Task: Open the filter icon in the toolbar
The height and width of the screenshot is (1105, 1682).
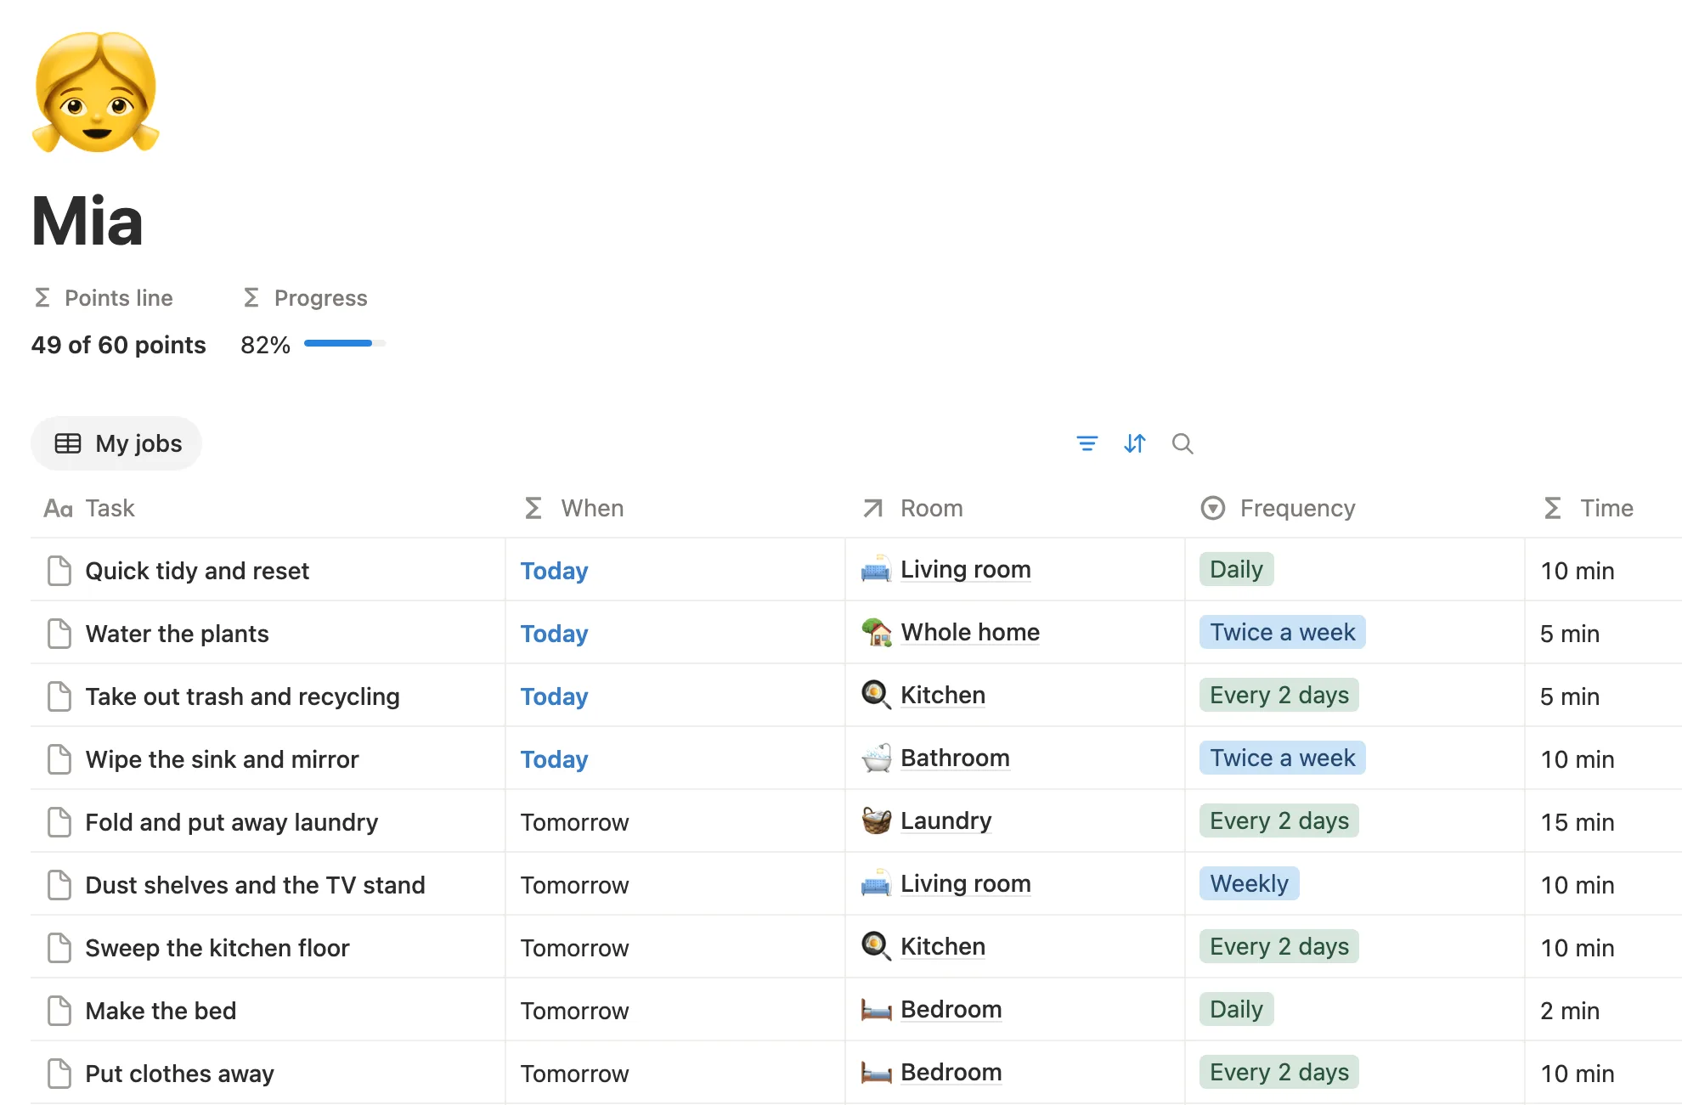Action: [x=1087, y=443]
